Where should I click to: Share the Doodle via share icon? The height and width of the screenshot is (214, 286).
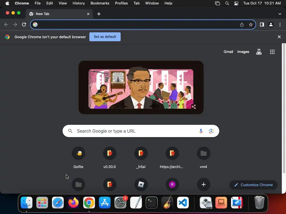[194, 107]
